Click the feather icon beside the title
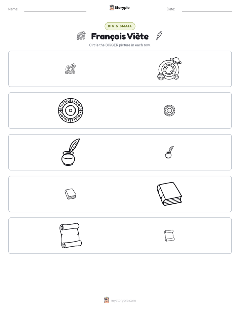Screen dimensions: 240x310 [159, 36]
